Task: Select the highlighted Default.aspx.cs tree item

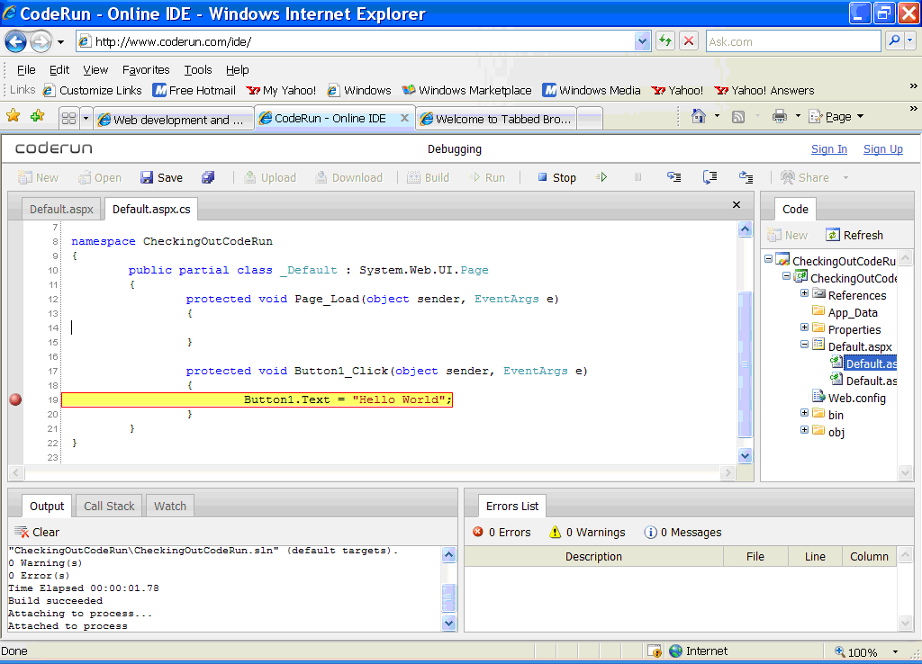Action: click(x=863, y=363)
